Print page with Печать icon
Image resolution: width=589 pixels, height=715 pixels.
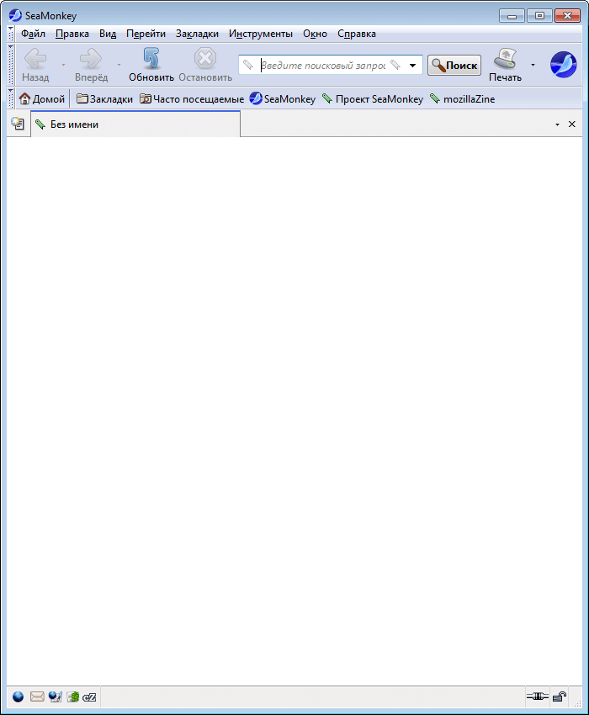505,65
